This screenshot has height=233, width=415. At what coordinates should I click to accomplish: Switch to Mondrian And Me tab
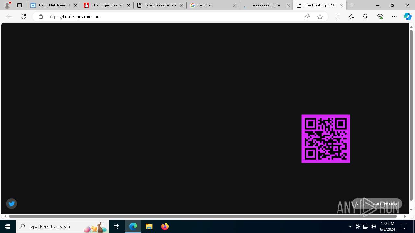pyautogui.click(x=160, y=5)
